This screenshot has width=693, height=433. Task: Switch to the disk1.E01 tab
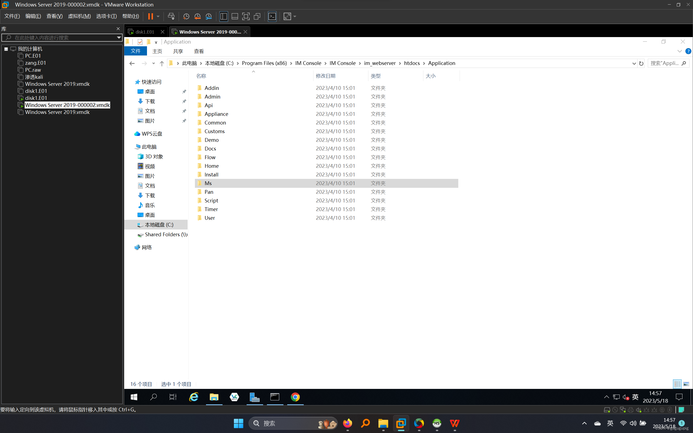pyautogui.click(x=145, y=32)
